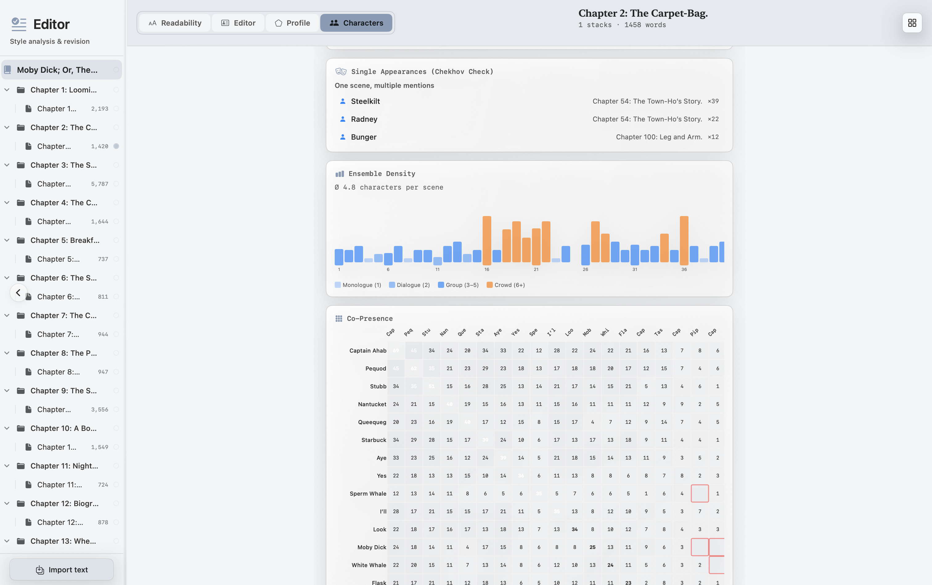
Task: Toggle status circle on the 1,644-word file
Action: pos(116,221)
